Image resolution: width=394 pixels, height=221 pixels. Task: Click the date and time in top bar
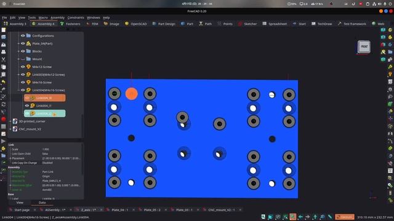pyautogui.click(x=197, y=4)
